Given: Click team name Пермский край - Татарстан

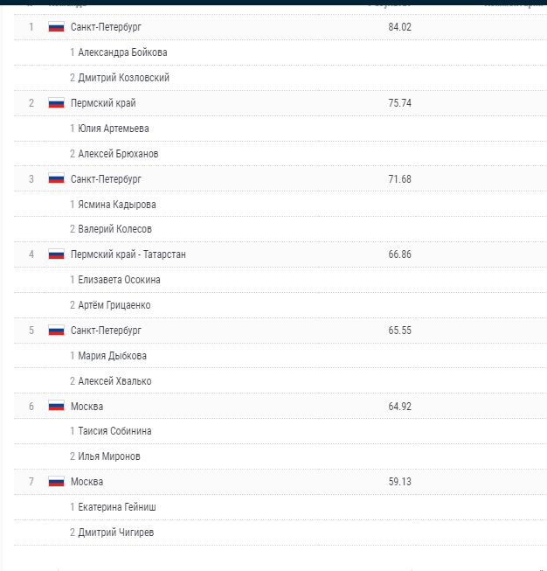Looking at the screenshot, I should coord(128,254).
